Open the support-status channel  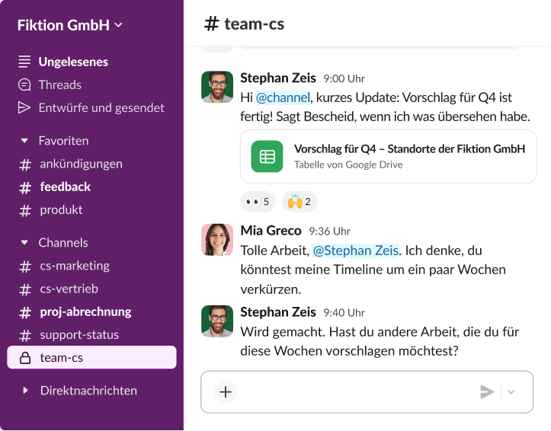point(79,335)
